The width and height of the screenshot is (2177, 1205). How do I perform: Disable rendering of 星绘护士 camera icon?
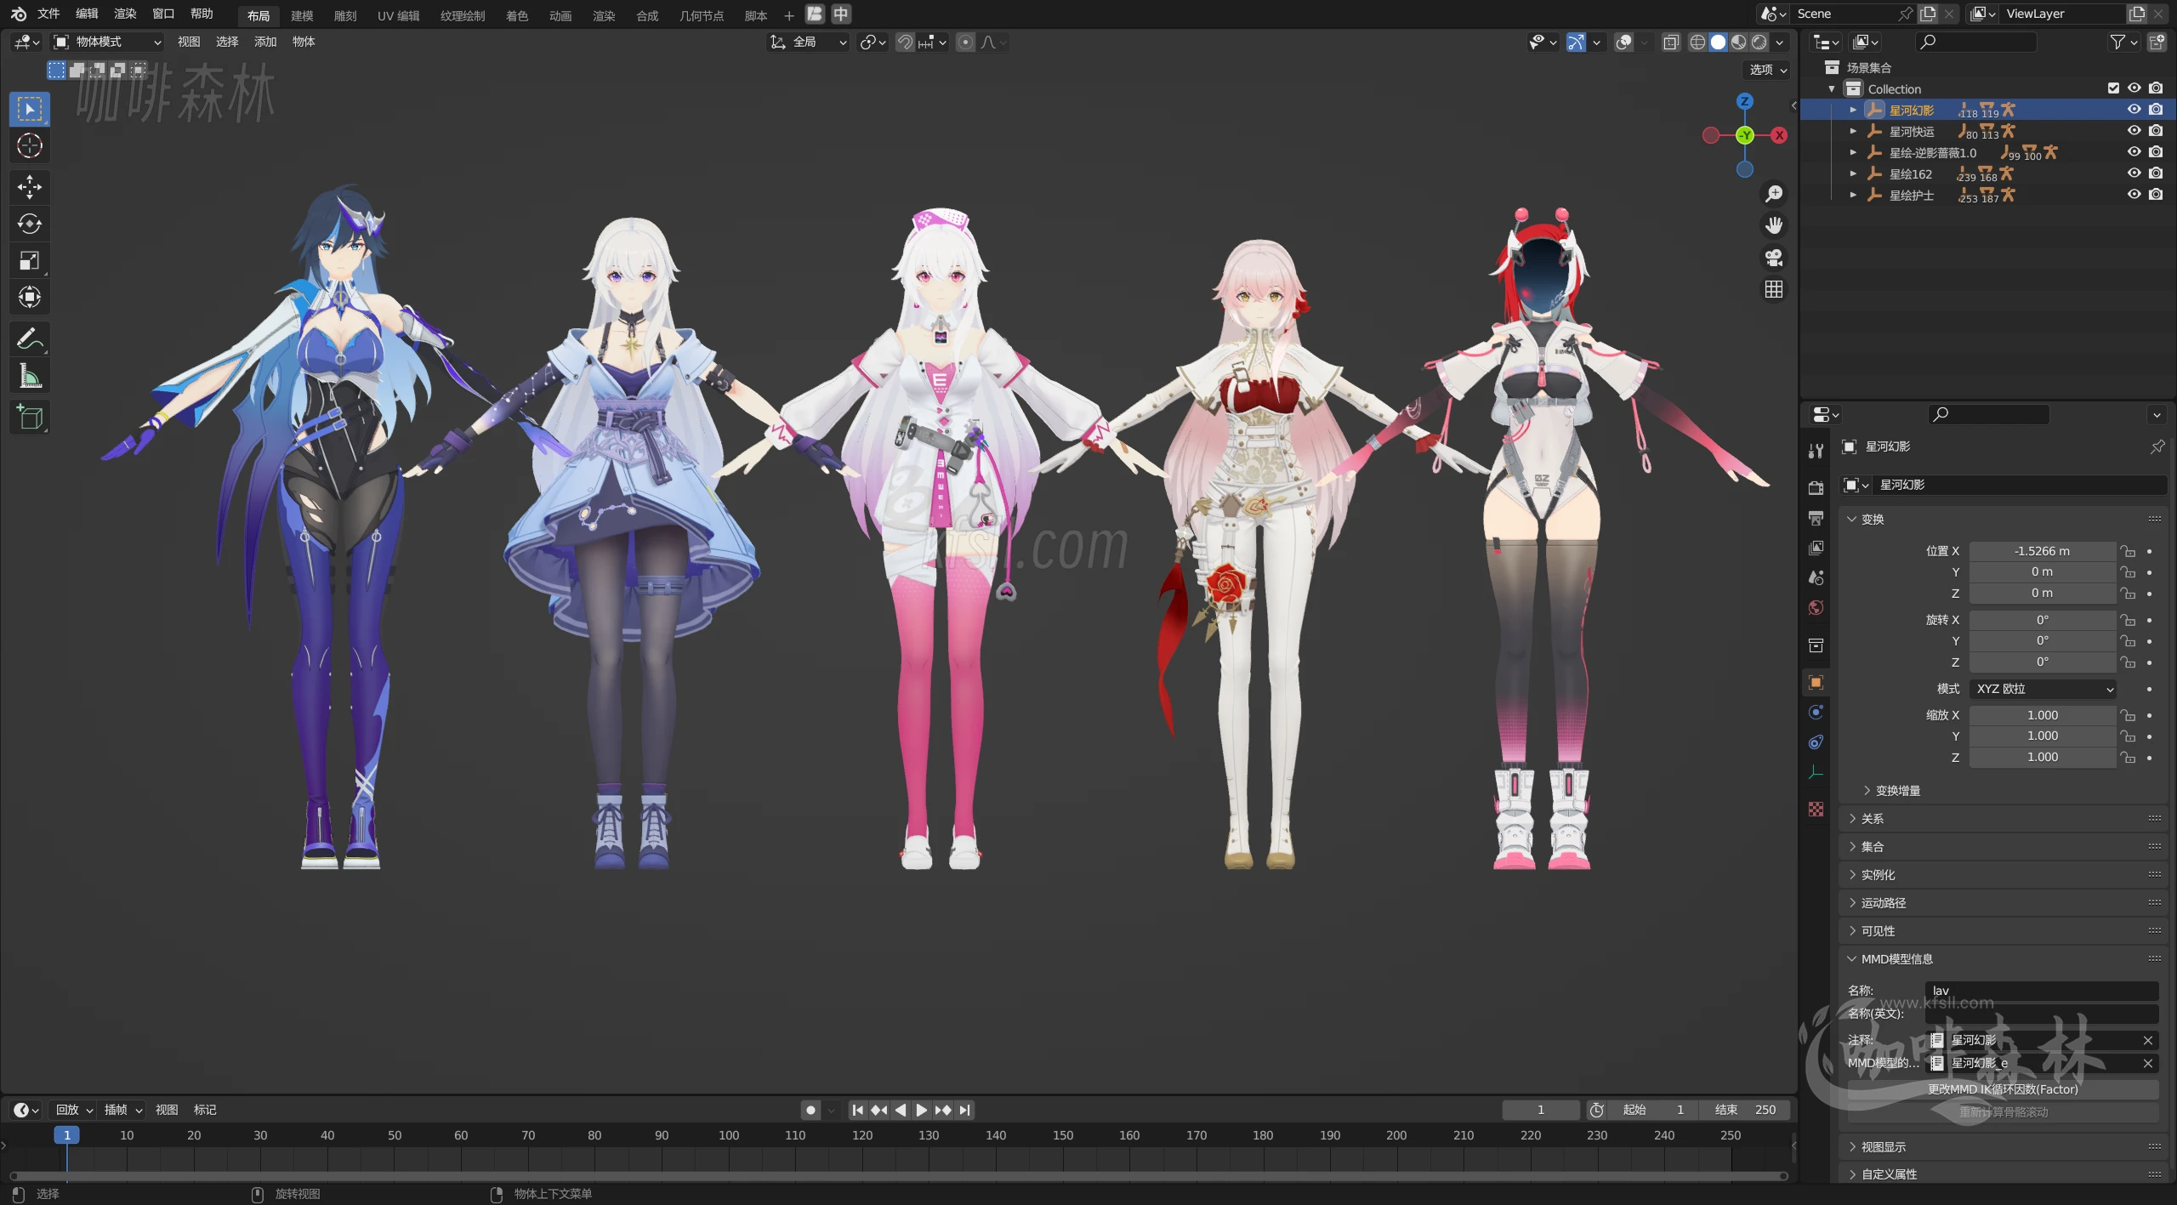tap(2156, 195)
